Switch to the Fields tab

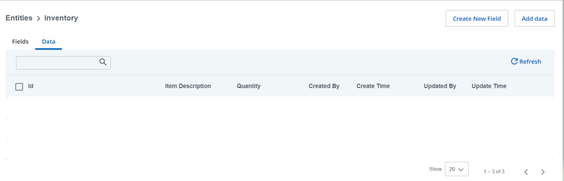[x=20, y=42]
